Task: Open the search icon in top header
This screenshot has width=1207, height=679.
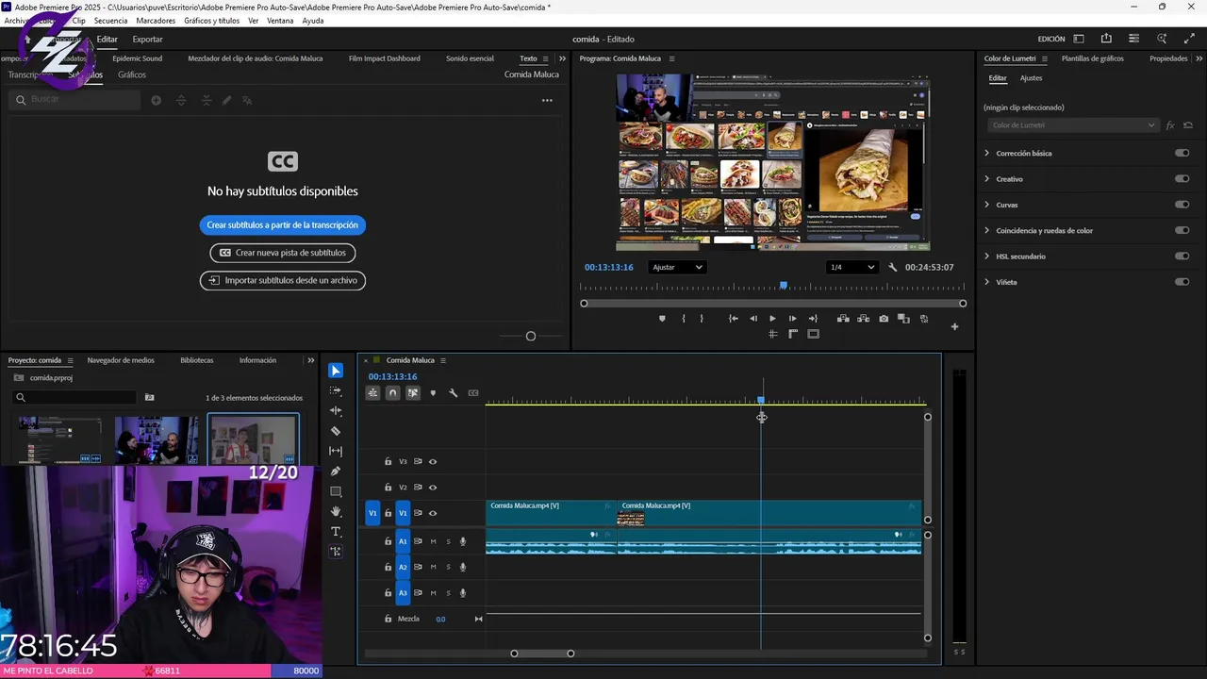Action: (x=1162, y=39)
